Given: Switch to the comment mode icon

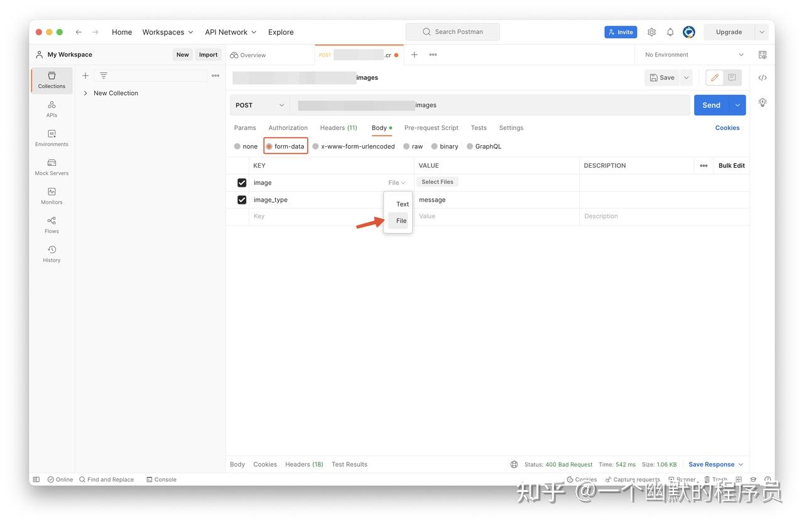Looking at the screenshot, I should click(x=732, y=78).
